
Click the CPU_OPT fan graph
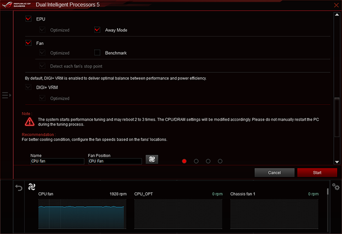tap(178, 214)
